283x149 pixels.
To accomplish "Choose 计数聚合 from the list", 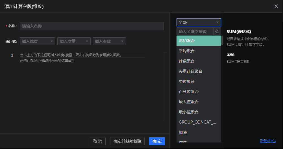I will pos(199,61).
